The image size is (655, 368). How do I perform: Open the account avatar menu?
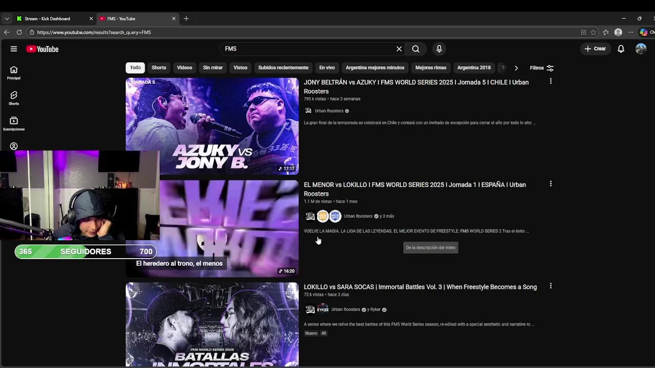click(x=641, y=49)
